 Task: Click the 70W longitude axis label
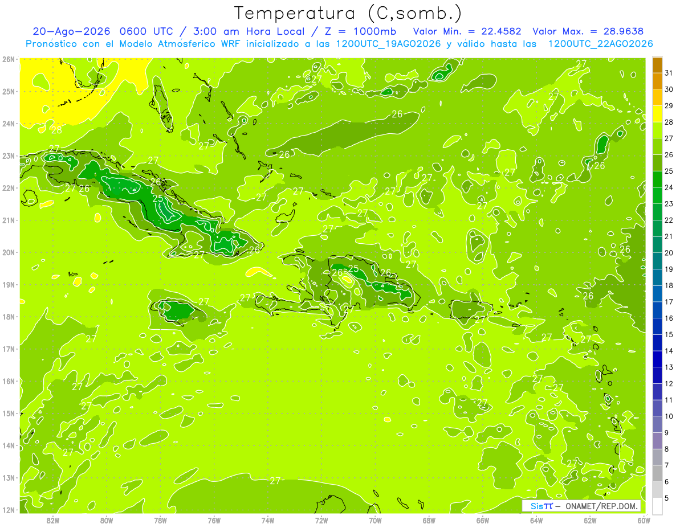(375, 520)
